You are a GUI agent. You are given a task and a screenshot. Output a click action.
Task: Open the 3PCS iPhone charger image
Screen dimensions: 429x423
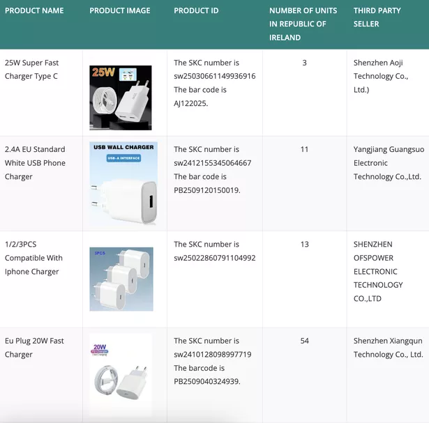[121, 279]
